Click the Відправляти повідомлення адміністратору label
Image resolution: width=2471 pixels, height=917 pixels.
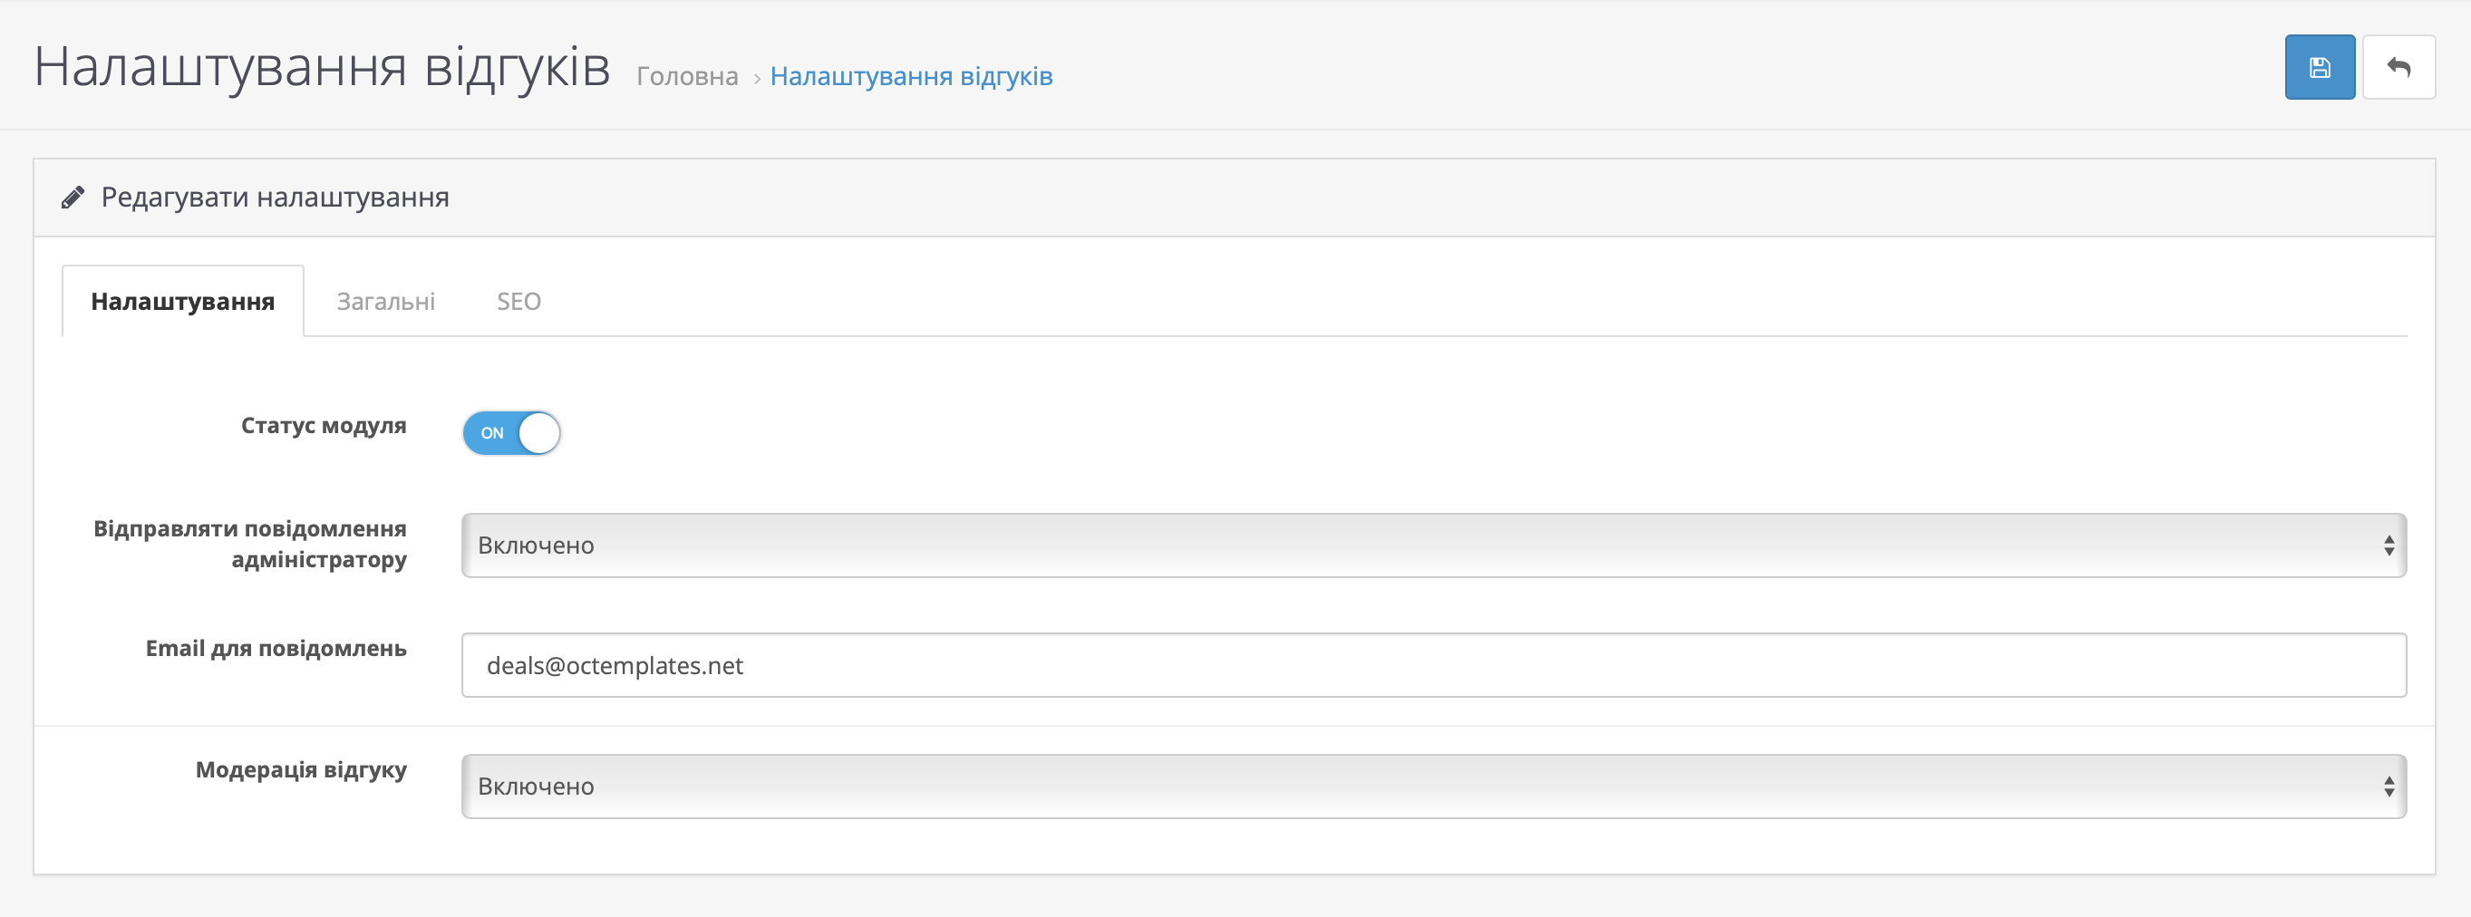click(249, 544)
